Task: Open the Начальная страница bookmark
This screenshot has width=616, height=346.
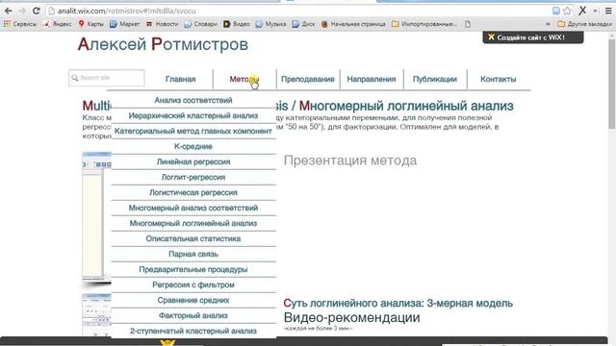Action: pos(353,24)
